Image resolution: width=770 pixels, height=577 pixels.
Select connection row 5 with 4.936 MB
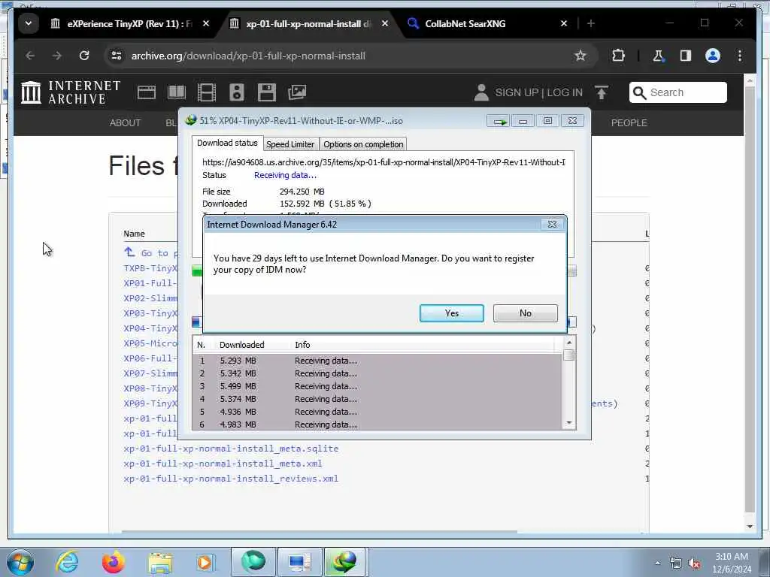(x=377, y=412)
